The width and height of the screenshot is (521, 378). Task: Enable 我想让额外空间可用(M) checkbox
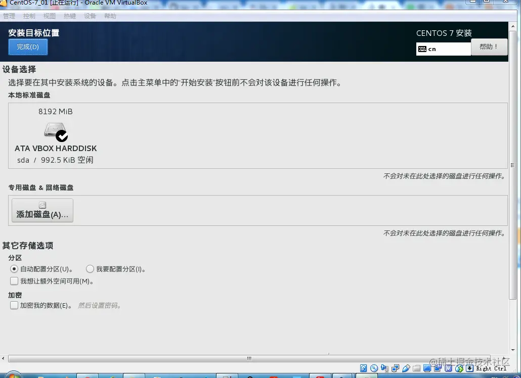14,281
